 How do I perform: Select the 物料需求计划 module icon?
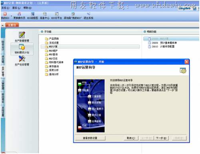pos(22,49)
